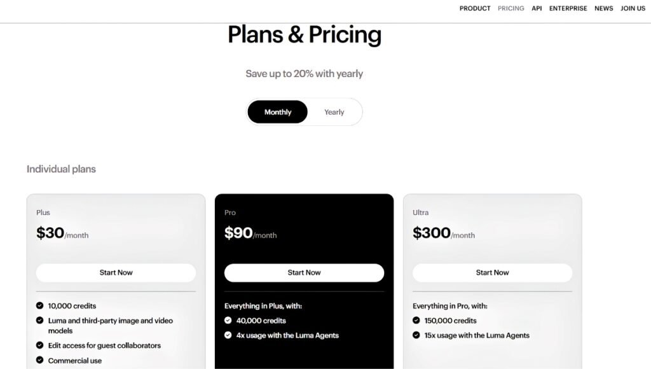Screen dimensions: 651x369
Task: Click checkmark beside 15x usage with Luma Agents
Action: (416, 335)
